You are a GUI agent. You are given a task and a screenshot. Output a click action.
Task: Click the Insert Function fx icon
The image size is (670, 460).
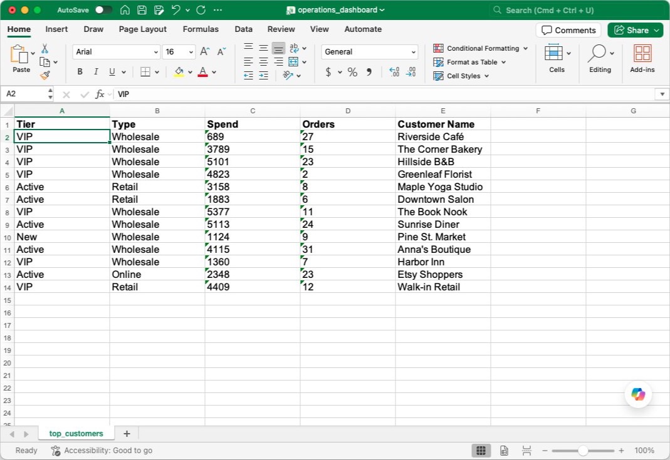point(100,94)
